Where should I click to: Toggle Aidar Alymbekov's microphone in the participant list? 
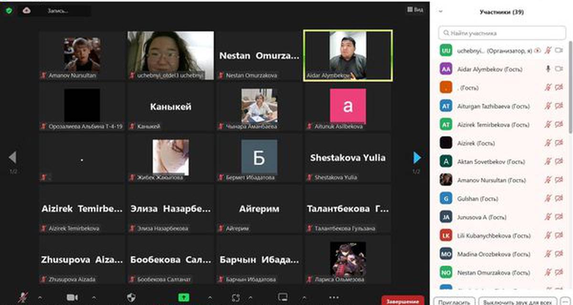pyautogui.click(x=549, y=69)
